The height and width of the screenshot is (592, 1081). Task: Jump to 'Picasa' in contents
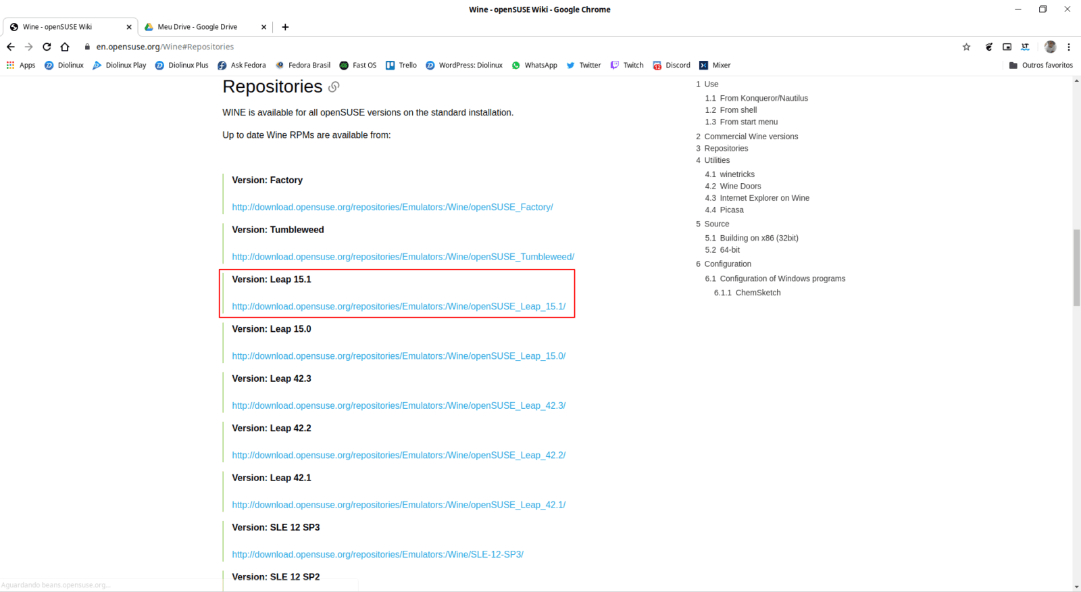[724, 210]
